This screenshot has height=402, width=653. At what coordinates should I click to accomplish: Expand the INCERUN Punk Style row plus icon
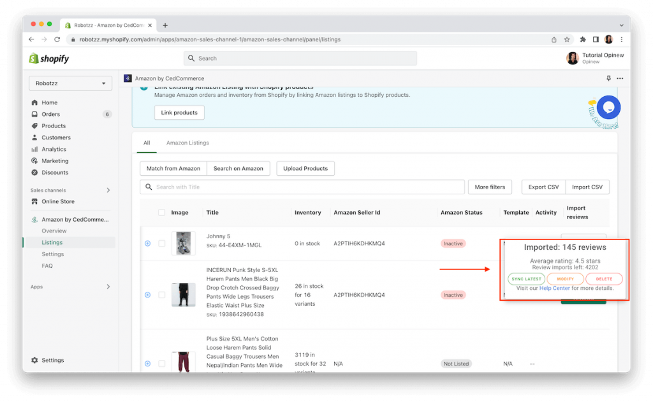[x=147, y=295]
